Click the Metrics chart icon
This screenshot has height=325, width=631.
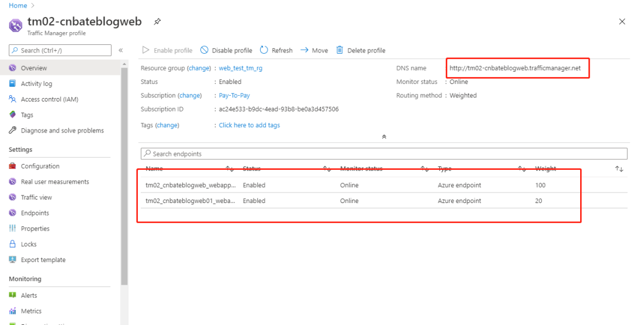coord(12,311)
